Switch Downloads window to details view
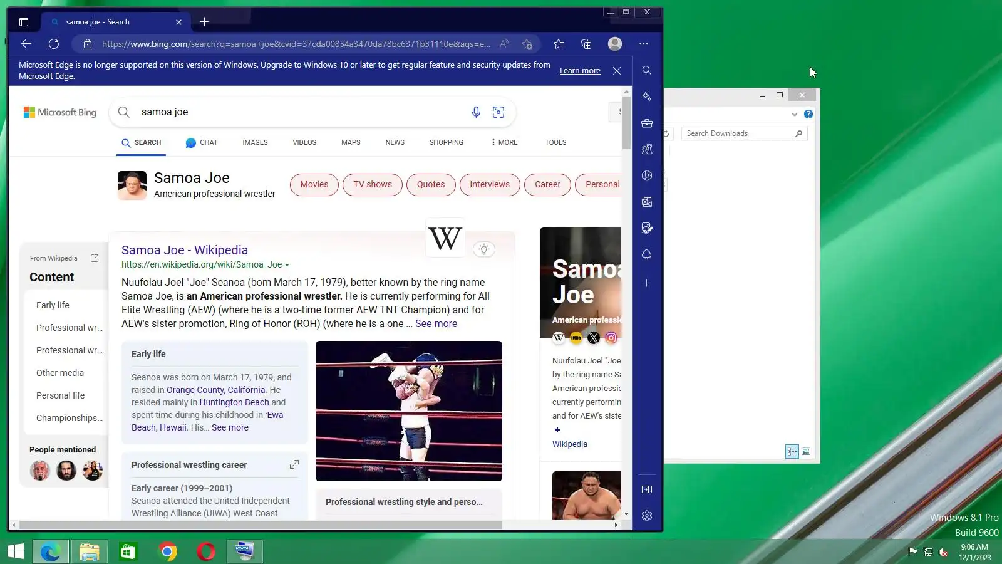Screen dimensions: 1002x564 tap(792, 451)
